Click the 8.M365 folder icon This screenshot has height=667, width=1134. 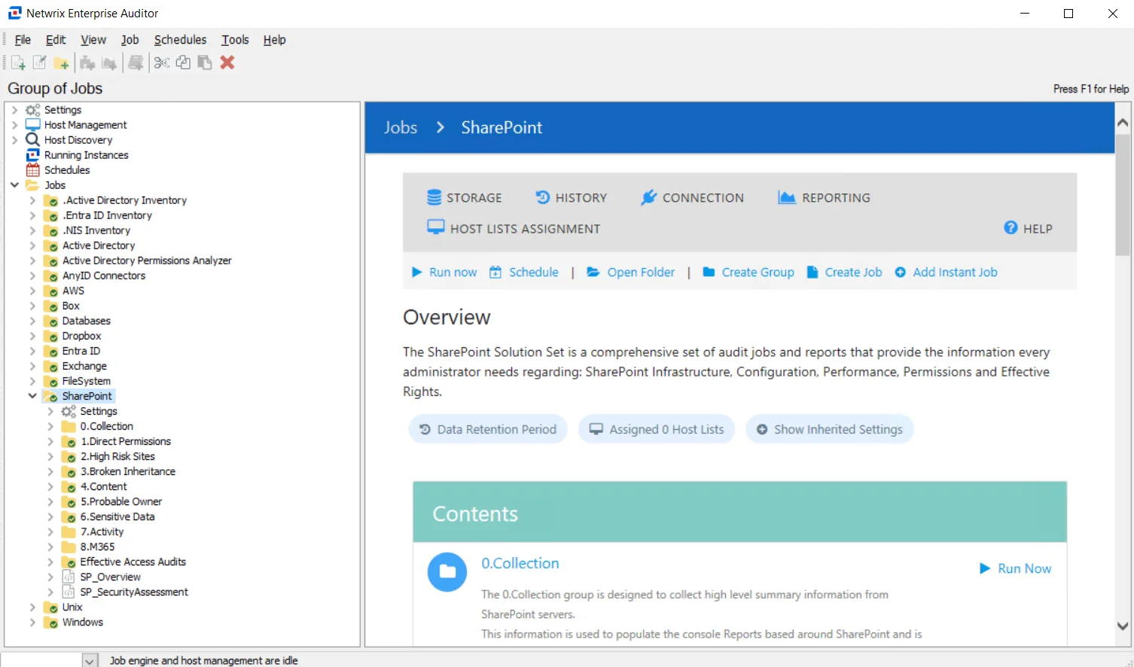coord(69,547)
